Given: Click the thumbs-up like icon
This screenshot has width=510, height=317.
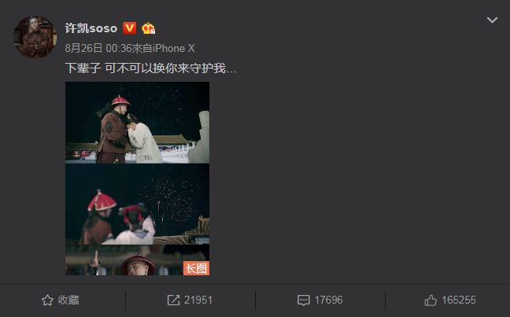Looking at the screenshot, I should tap(431, 300).
